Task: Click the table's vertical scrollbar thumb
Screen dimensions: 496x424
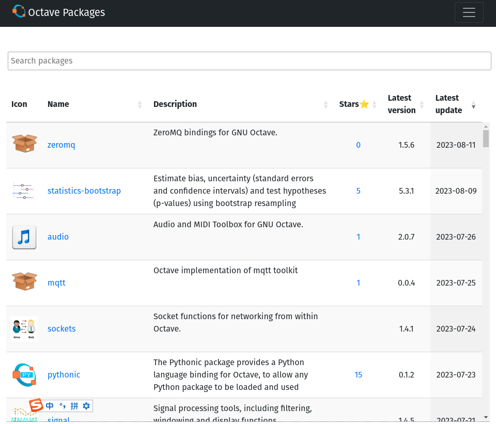Action: [x=486, y=139]
